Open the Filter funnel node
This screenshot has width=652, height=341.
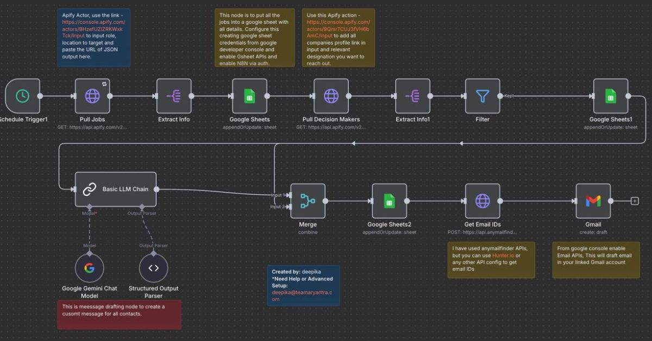[x=482, y=96]
